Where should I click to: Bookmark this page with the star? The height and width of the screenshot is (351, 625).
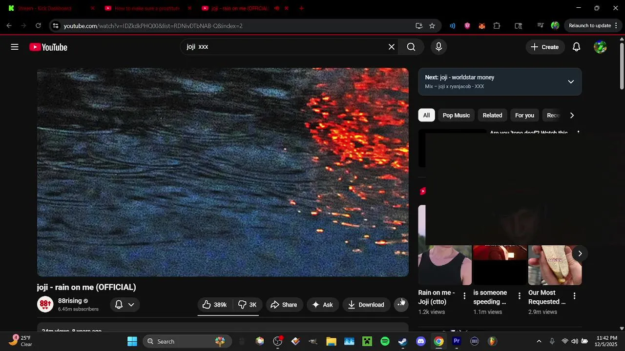click(x=432, y=25)
